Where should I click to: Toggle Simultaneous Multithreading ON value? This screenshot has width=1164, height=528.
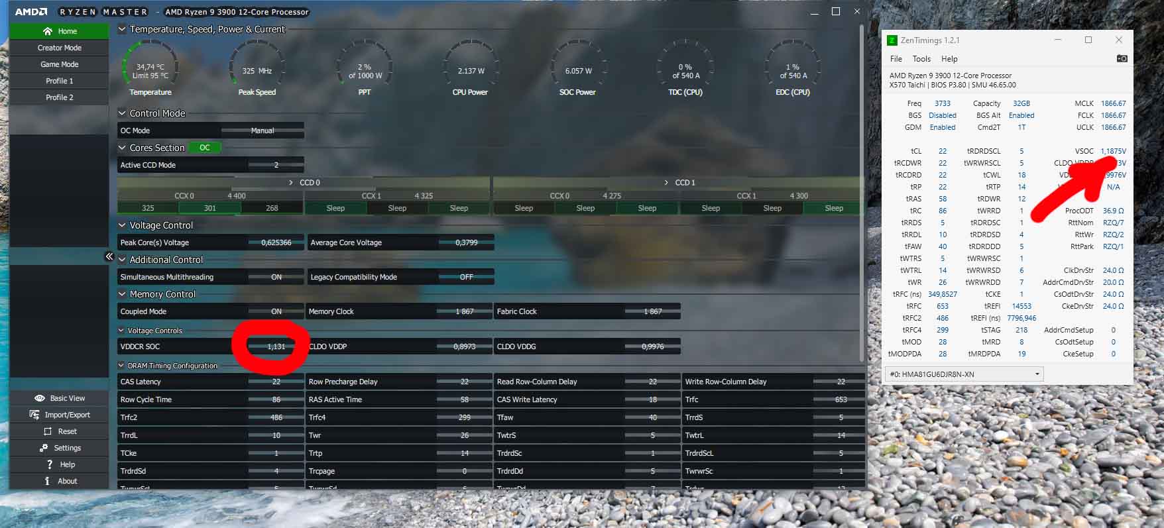pyautogui.click(x=276, y=277)
